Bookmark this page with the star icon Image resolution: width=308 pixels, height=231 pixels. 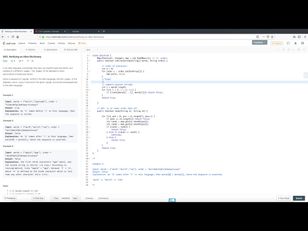coord(272,37)
